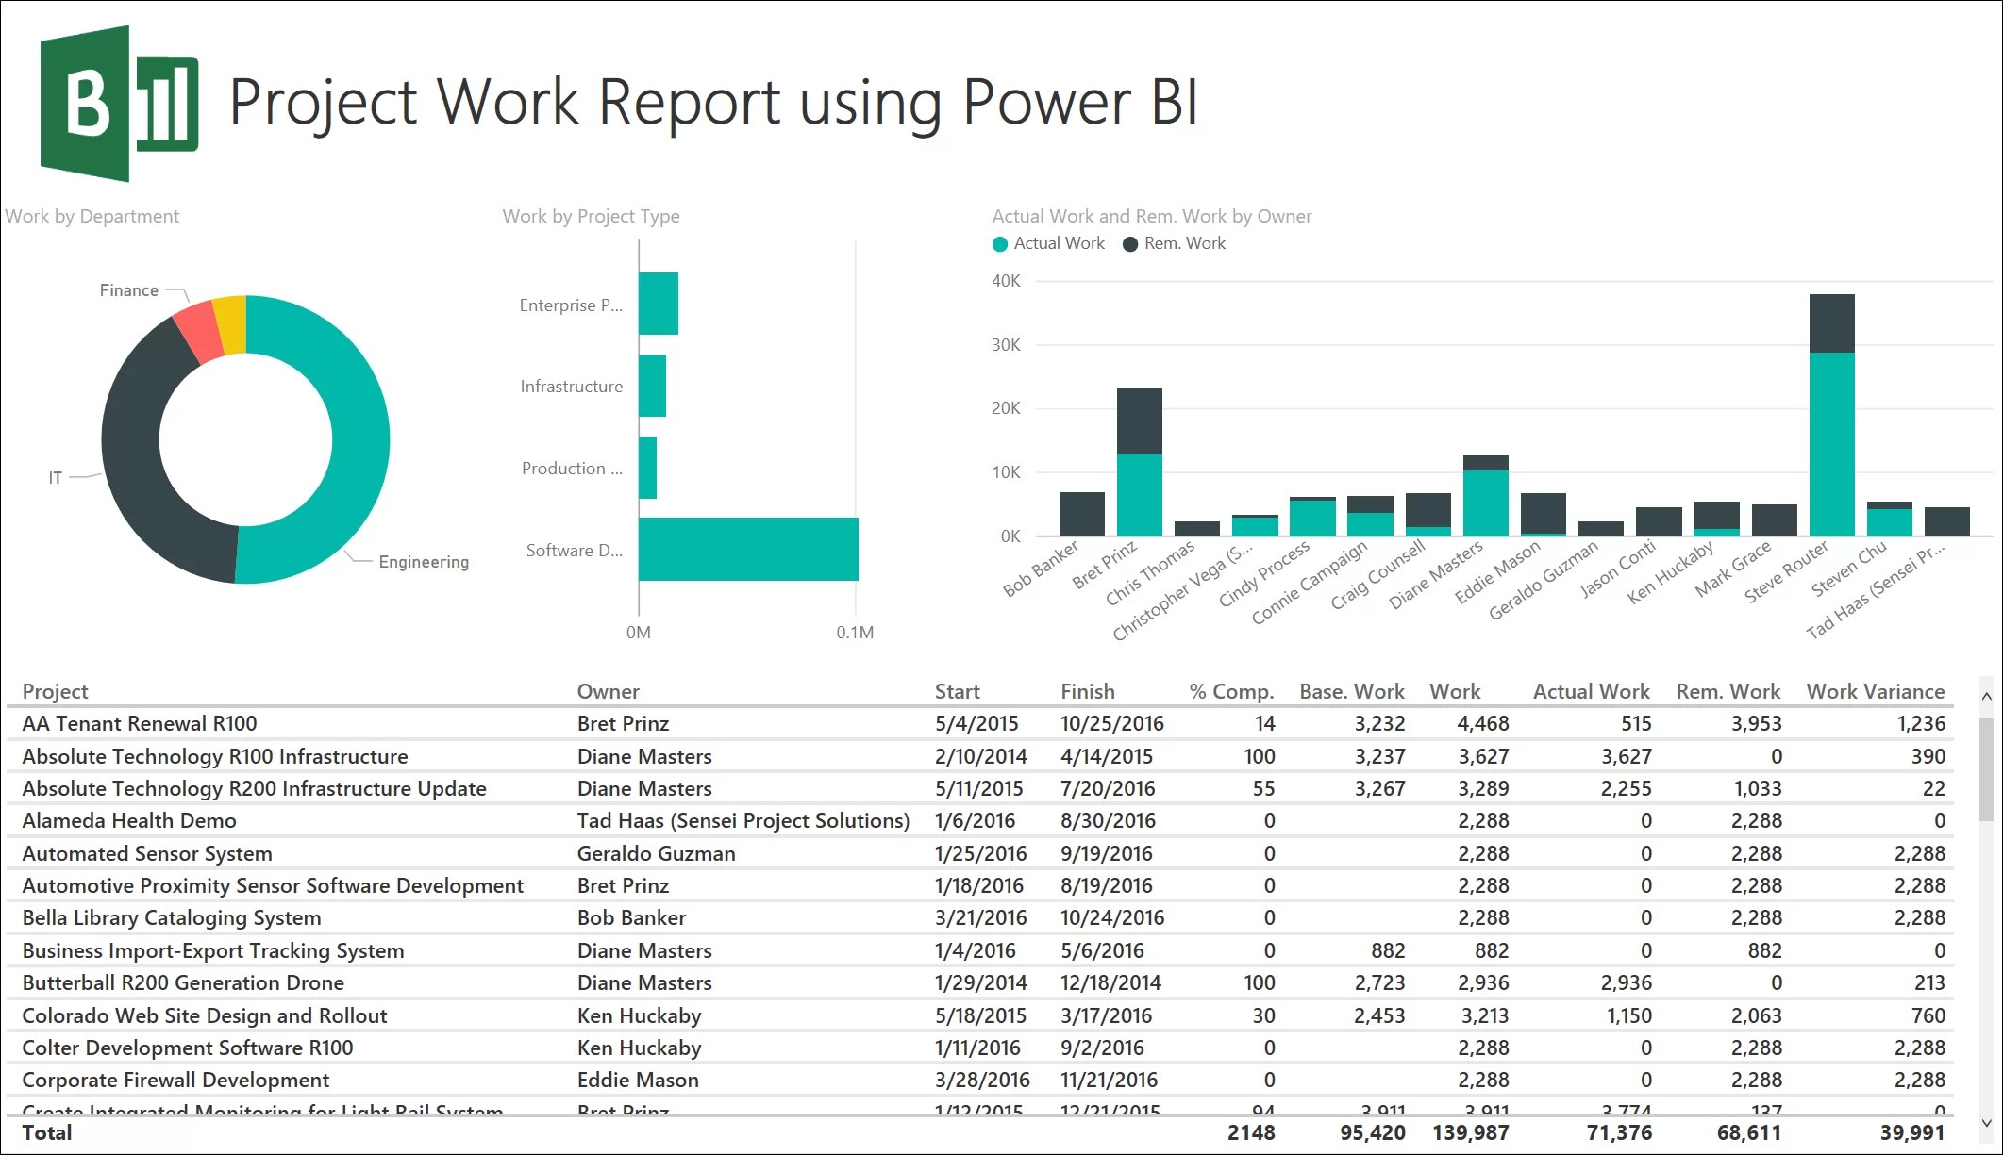2003x1155 pixels.
Task: Click the % Comp. column header
Action: [x=1229, y=691]
